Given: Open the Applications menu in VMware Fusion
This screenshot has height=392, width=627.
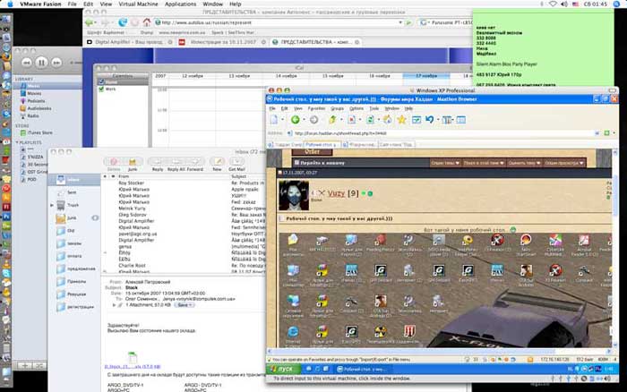Looking at the screenshot, I should [x=180, y=4].
